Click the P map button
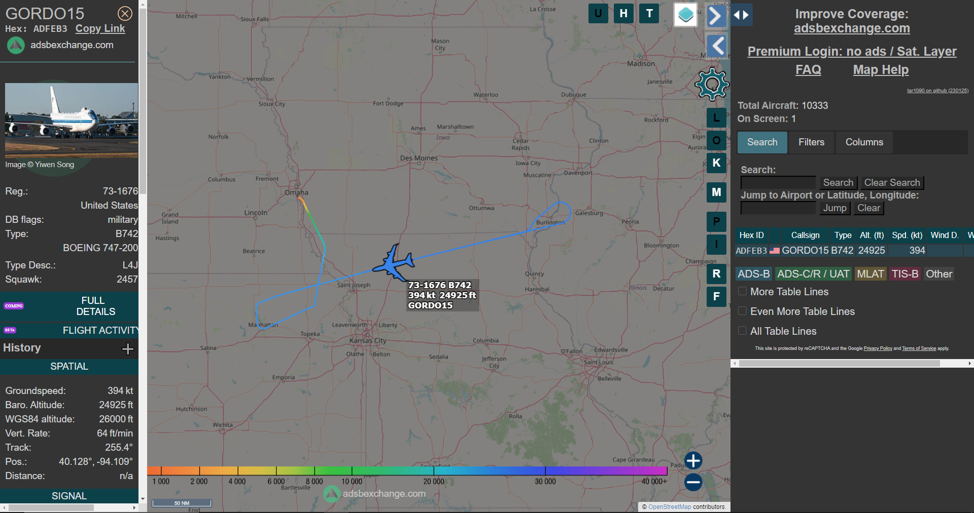 [x=716, y=221]
